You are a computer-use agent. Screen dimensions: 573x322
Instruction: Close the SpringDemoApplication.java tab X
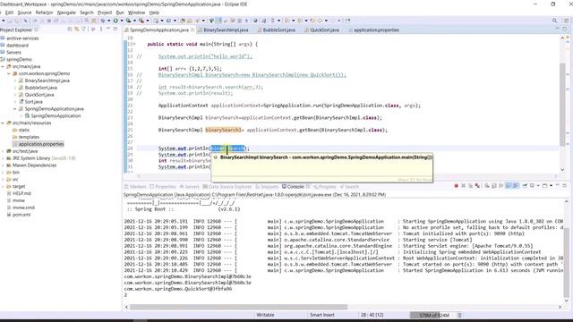point(192,30)
